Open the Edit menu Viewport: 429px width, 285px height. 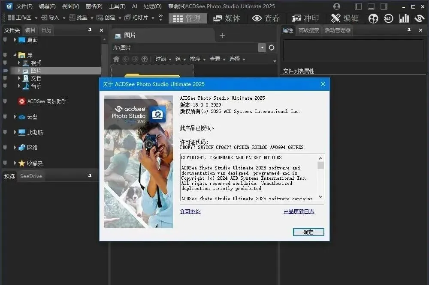pyautogui.click(x=47, y=6)
